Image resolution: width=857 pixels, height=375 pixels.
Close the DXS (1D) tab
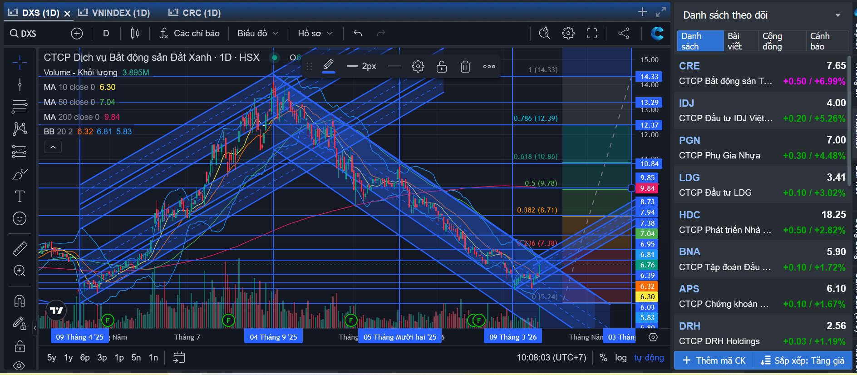click(67, 14)
